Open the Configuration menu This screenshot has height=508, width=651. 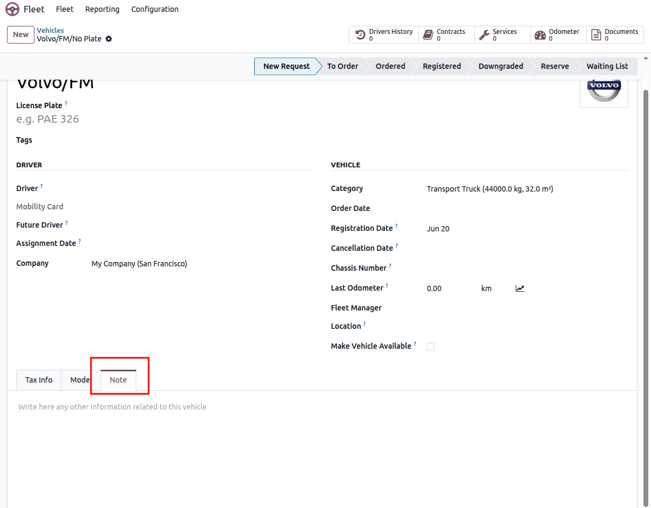tap(155, 9)
